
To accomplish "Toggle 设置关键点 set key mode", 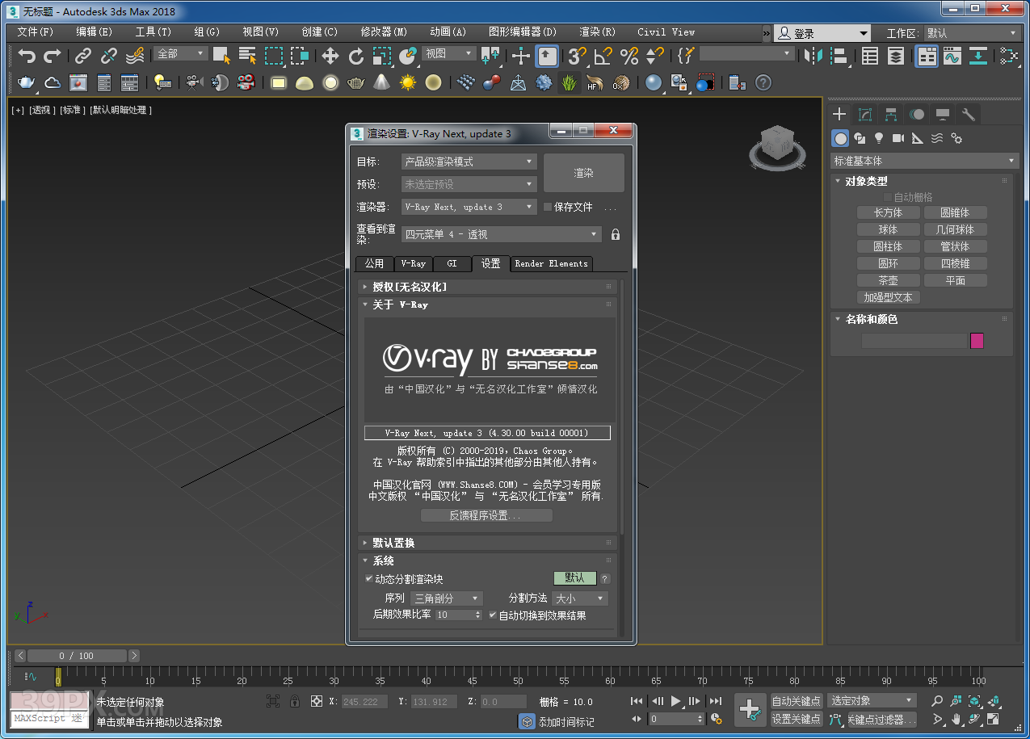I will tap(797, 719).
